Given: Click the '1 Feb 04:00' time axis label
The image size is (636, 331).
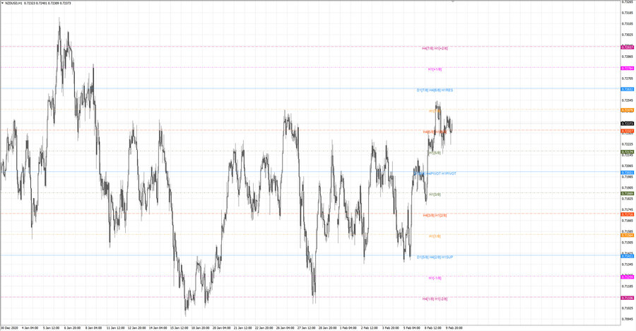Looking at the screenshot, I should 348,327.
